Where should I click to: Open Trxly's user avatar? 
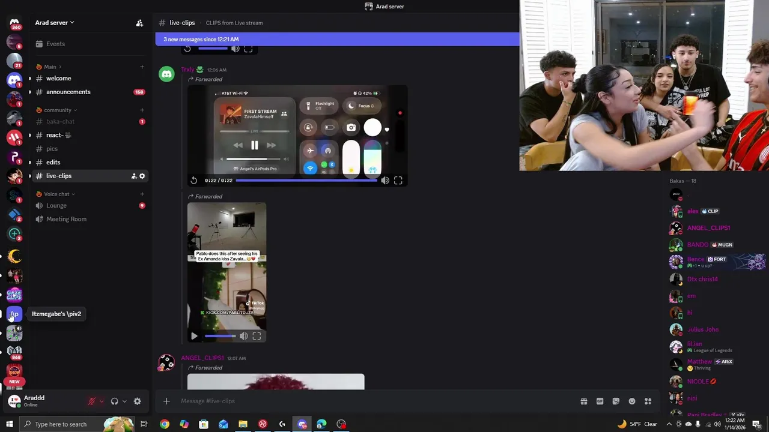coord(166,74)
